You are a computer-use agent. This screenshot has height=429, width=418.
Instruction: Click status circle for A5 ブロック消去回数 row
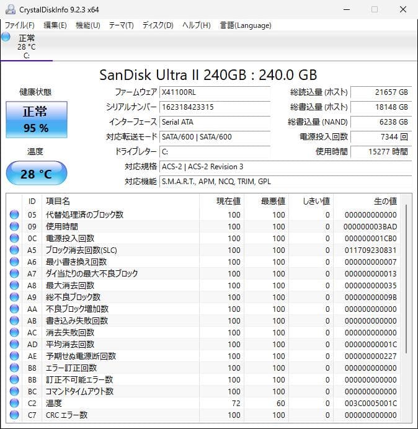pyautogui.click(x=14, y=250)
